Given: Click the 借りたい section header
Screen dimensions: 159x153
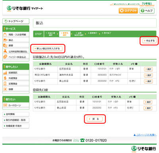Looking at the screenshot, I should 16,99.
